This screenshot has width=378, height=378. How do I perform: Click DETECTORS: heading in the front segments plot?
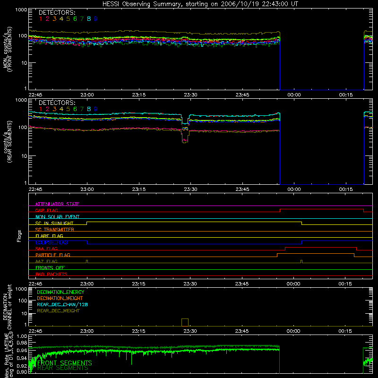(57, 13)
